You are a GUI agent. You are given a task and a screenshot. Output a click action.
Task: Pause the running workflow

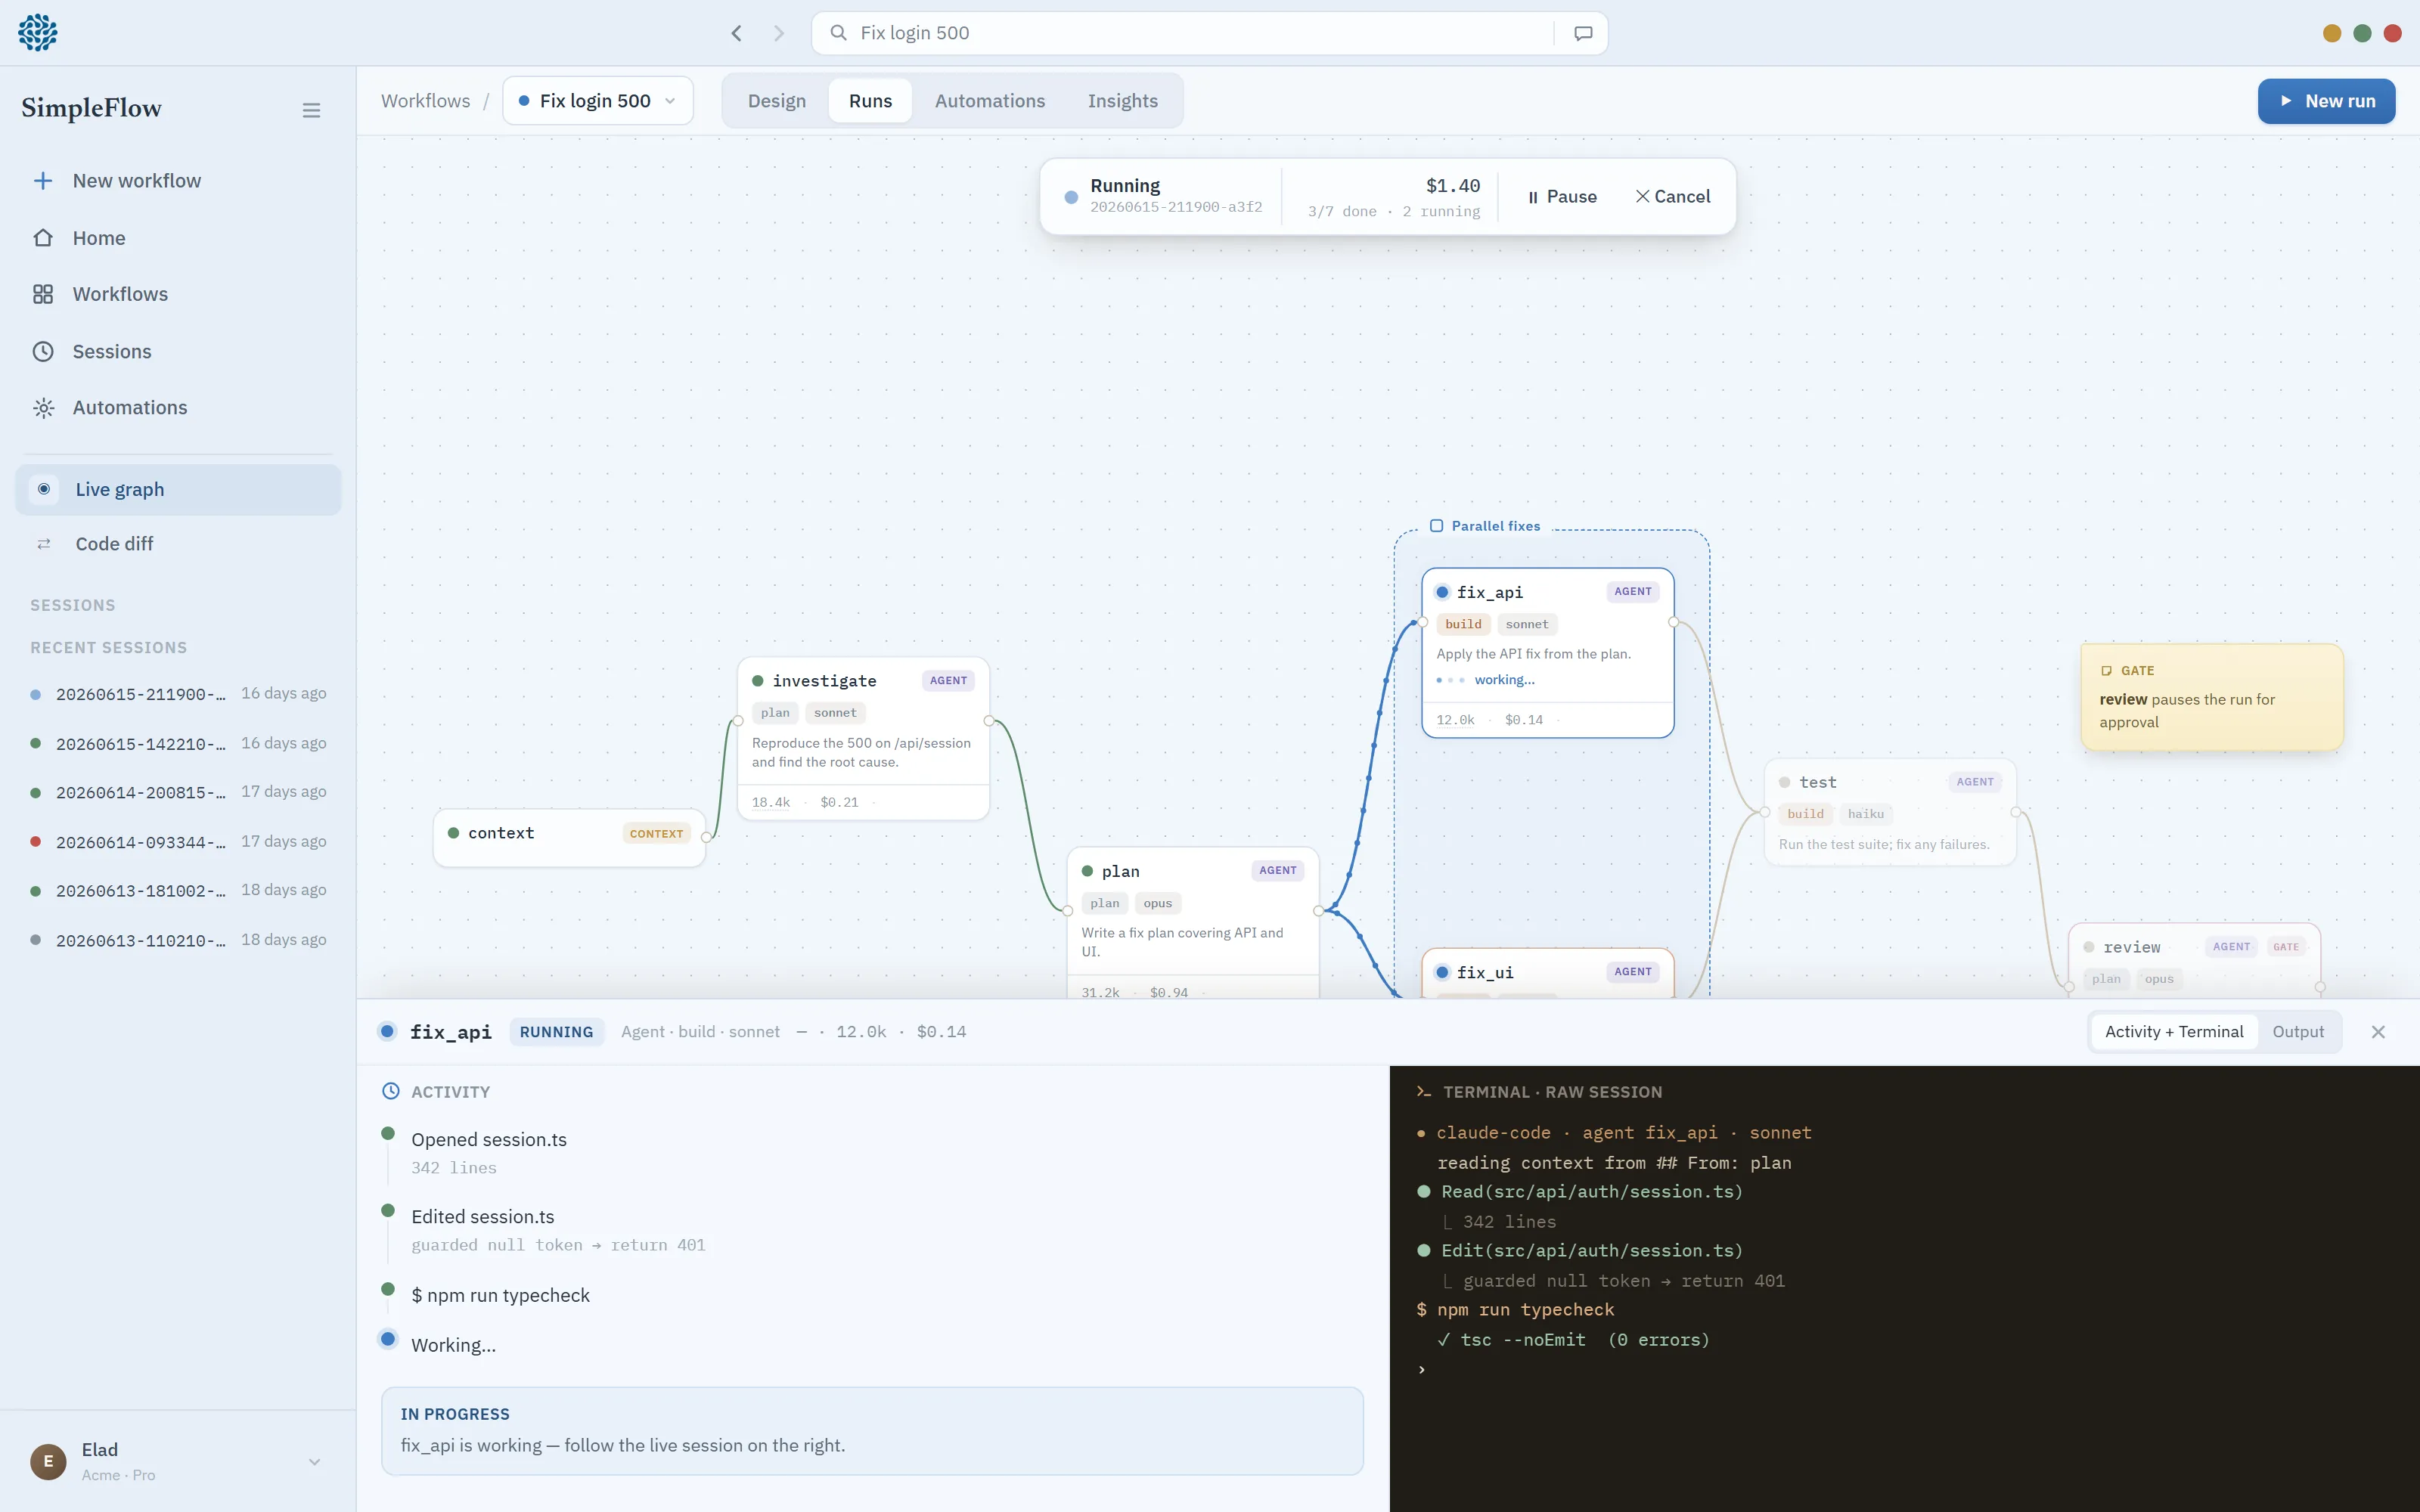[1561, 197]
